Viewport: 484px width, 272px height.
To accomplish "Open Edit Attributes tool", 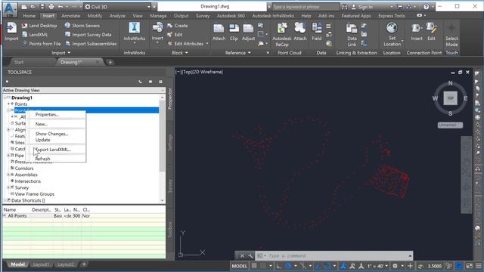I will pos(185,44).
